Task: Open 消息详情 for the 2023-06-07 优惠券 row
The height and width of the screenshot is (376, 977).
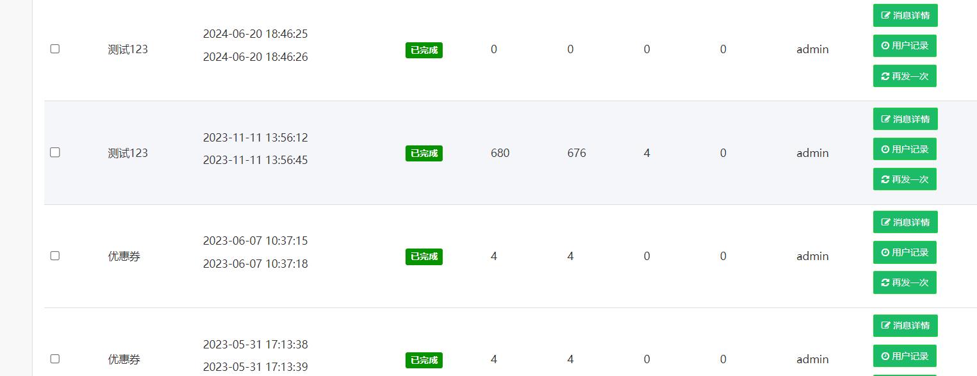Action: click(905, 222)
